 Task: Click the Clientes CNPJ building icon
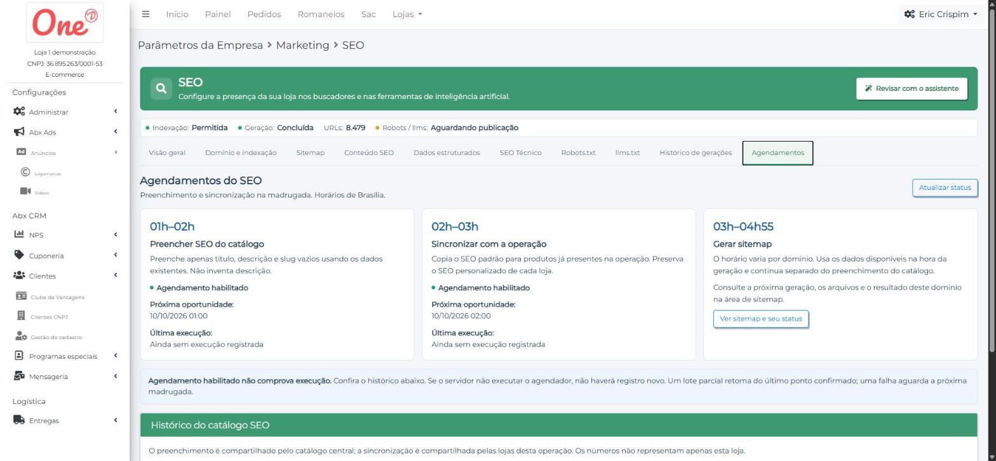click(21, 316)
